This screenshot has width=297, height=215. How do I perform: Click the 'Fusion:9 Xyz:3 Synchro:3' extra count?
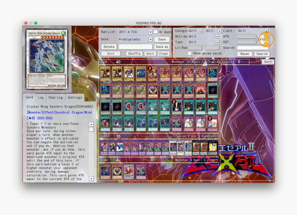pyautogui.click(x=197, y=136)
